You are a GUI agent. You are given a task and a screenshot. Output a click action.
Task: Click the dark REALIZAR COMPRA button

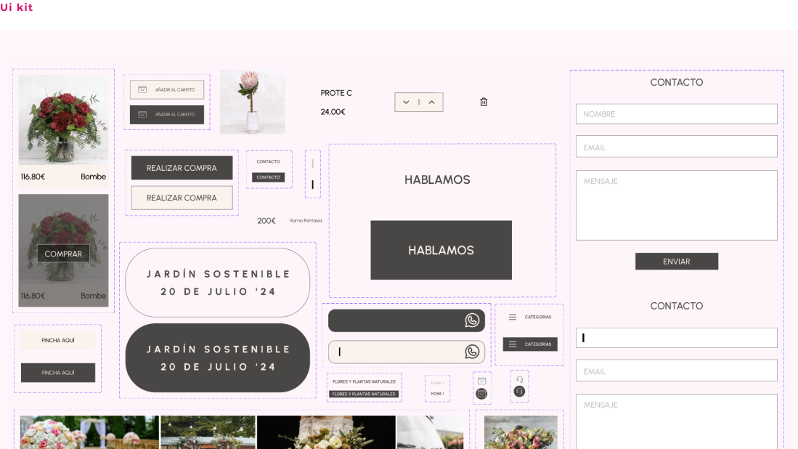click(x=182, y=168)
